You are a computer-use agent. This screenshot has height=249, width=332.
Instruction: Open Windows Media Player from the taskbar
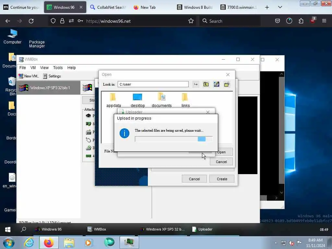tap(89, 243)
